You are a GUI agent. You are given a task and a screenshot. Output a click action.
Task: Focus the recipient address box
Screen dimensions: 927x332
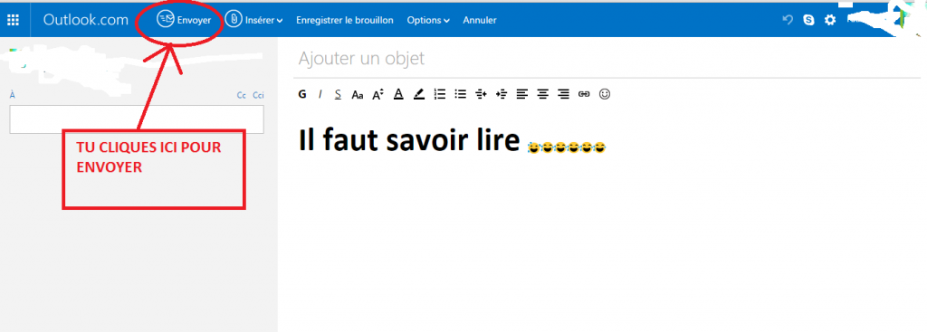point(137,120)
